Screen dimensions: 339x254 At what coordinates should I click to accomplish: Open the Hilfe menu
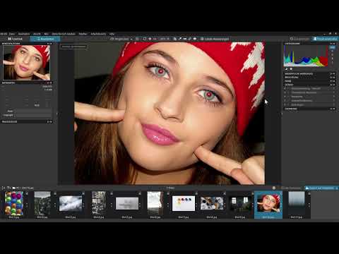[112, 34]
